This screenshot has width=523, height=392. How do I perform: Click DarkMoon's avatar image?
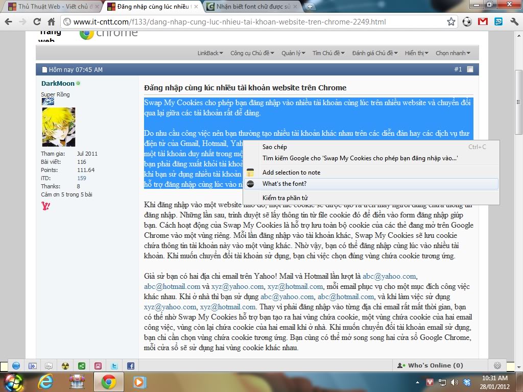tap(59, 127)
